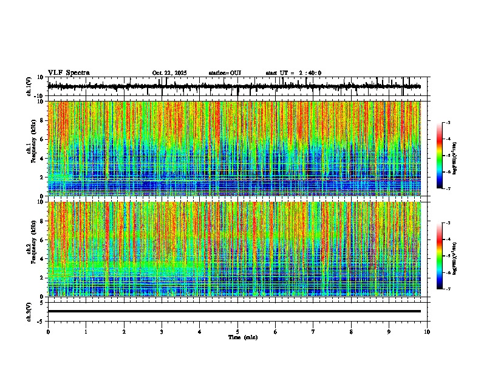The height and width of the screenshot is (372, 481).
Task: Click time-axis tick label "3"
Action: (x=162, y=332)
